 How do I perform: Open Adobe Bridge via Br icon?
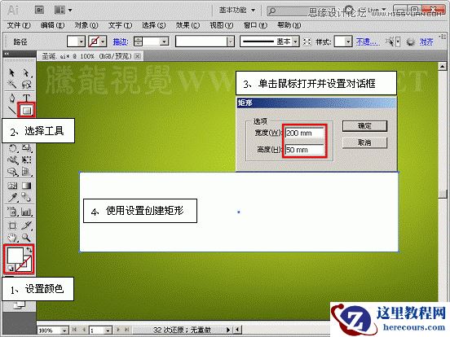40,11
